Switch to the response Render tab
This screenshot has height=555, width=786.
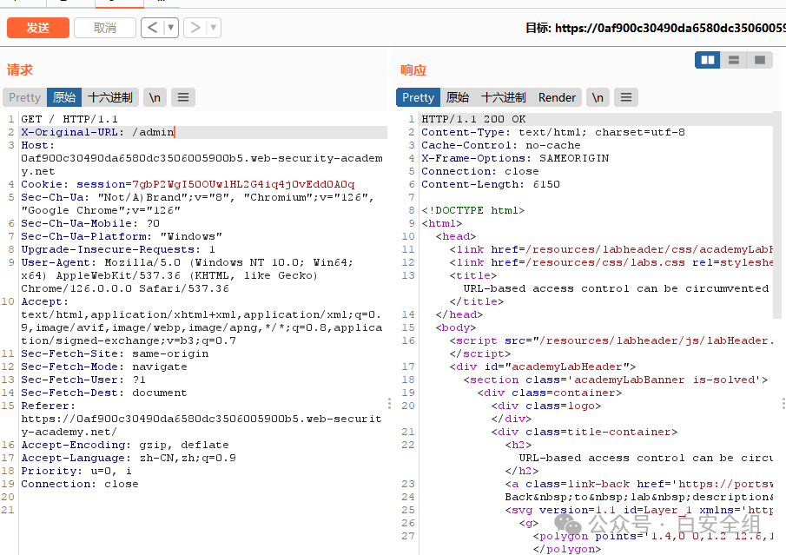pyautogui.click(x=557, y=97)
